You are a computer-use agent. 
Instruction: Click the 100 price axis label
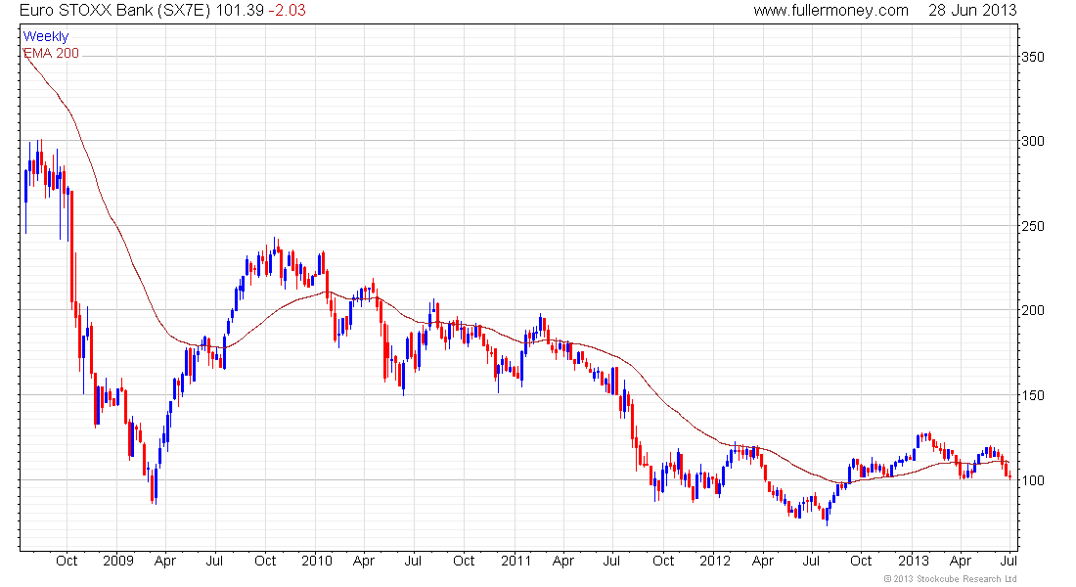1032,480
